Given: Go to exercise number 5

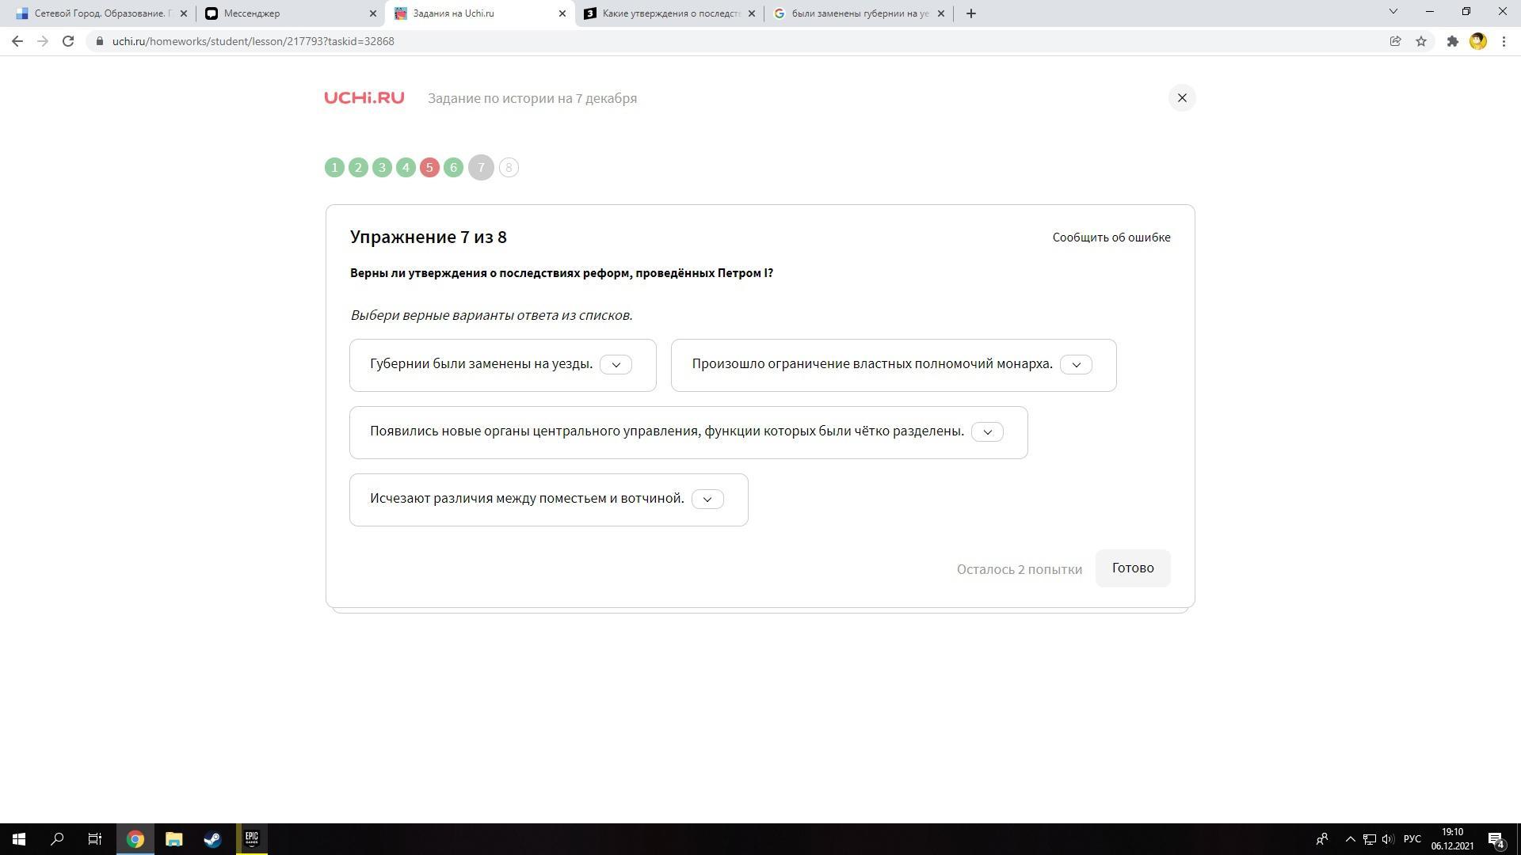Looking at the screenshot, I should [429, 168].
